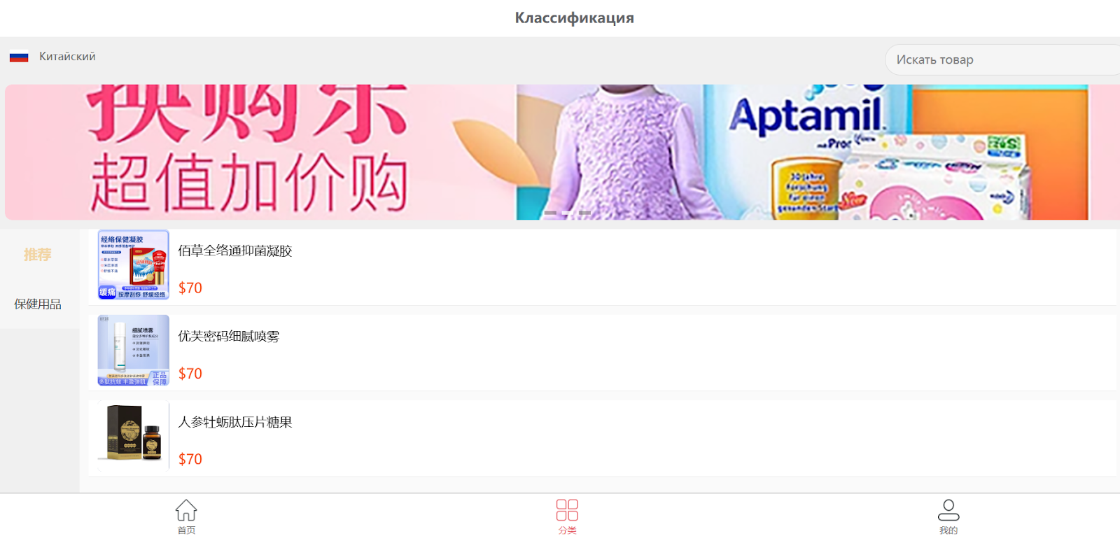Image resolution: width=1120 pixels, height=536 pixels.
Task: Select the first banner carousel indicator
Action: 550,213
